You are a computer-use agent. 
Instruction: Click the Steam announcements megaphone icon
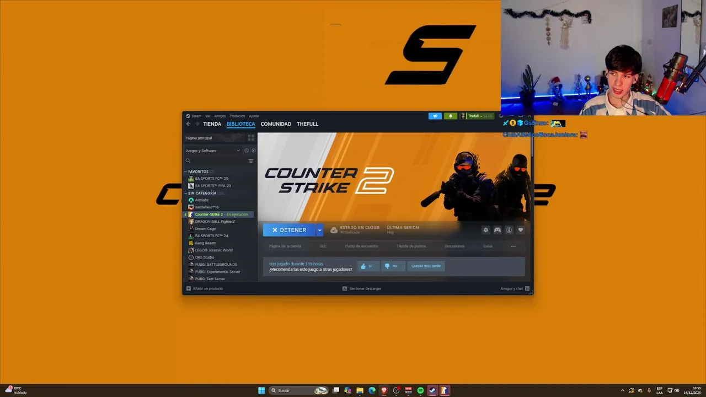click(435, 116)
